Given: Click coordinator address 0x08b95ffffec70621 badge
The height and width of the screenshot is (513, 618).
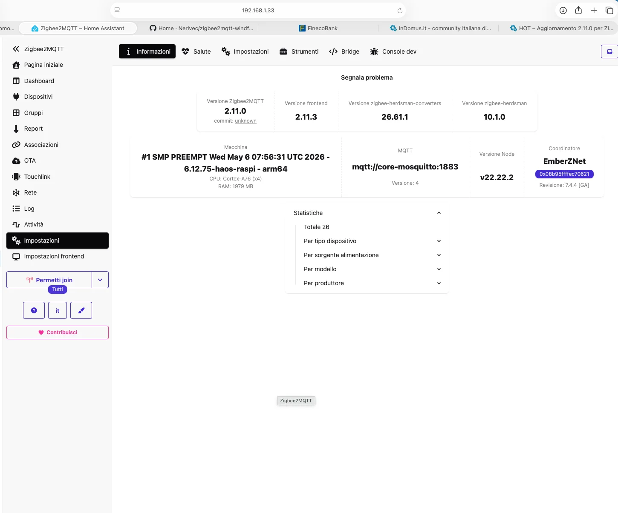Looking at the screenshot, I should coord(564,174).
